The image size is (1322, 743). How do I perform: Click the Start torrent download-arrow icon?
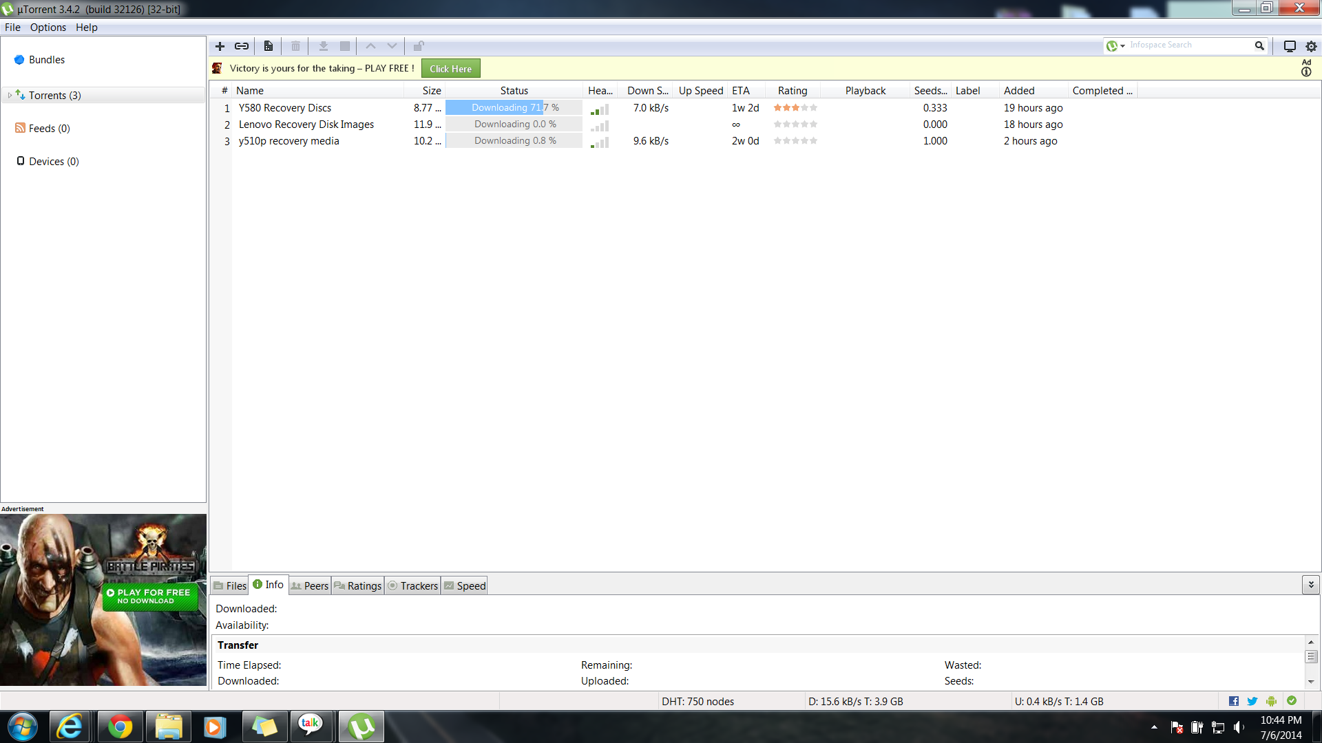tap(323, 46)
